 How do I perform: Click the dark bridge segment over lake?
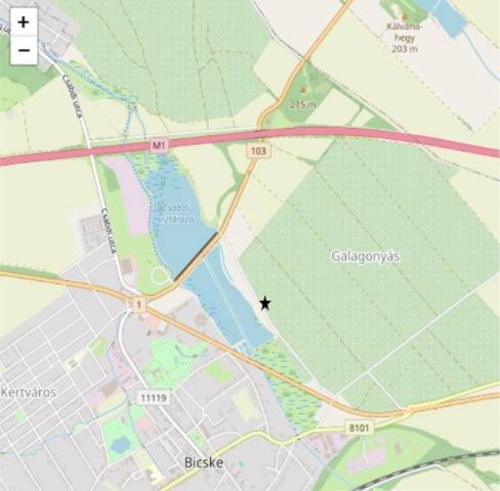pos(196,256)
